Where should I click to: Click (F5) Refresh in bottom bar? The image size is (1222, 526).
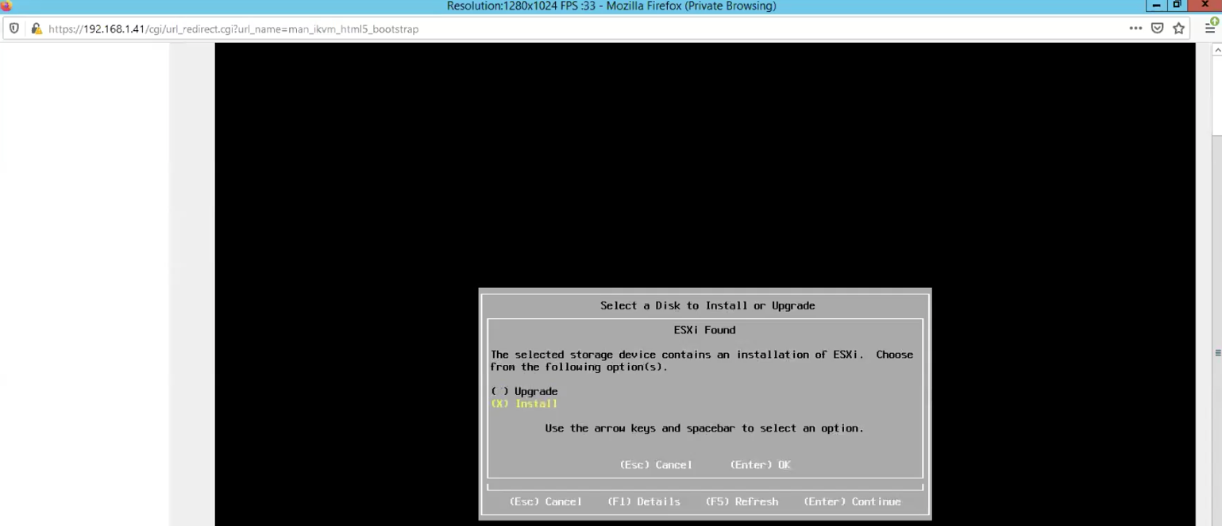pos(742,501)
